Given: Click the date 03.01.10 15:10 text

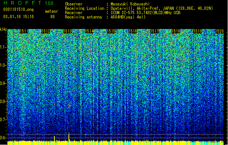Looking at the screenshot, I should tap(18, 17).
